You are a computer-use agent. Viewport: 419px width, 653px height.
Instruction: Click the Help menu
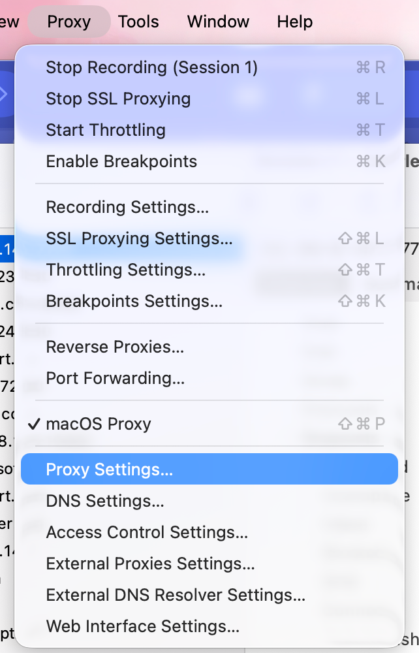coord(294,22)
